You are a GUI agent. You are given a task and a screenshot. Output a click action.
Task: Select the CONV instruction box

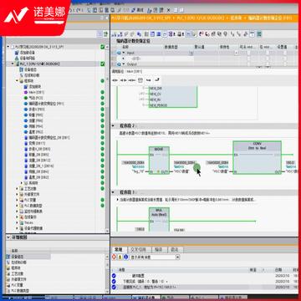pyautogui.click(x=257, y=157)
